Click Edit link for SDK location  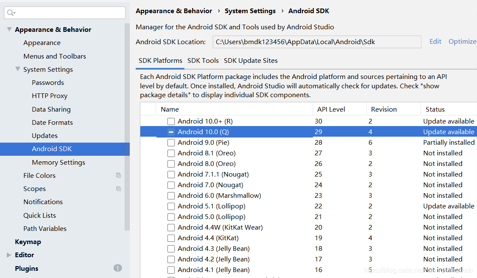click(435, 42)
